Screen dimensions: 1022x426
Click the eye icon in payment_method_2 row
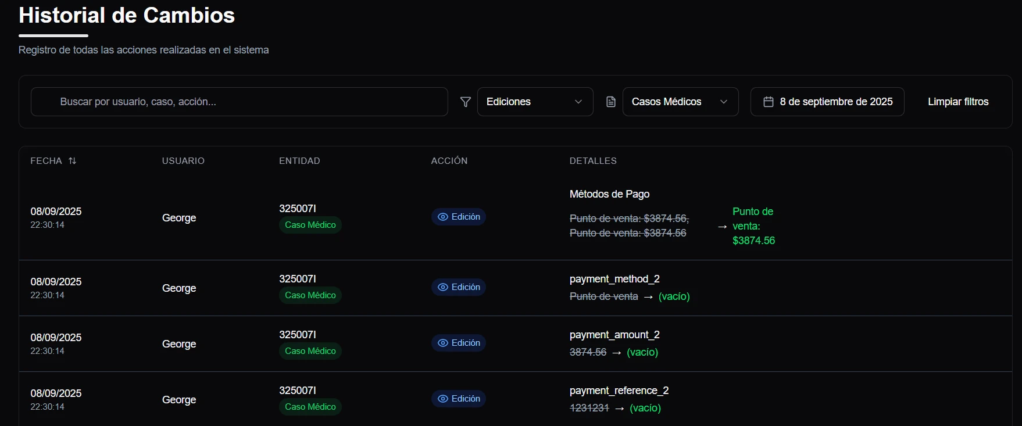[443, 287]
